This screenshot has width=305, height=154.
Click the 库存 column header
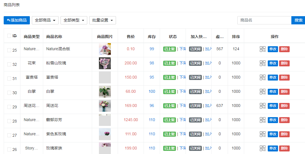pyautogui.click(x=152, y=37)
